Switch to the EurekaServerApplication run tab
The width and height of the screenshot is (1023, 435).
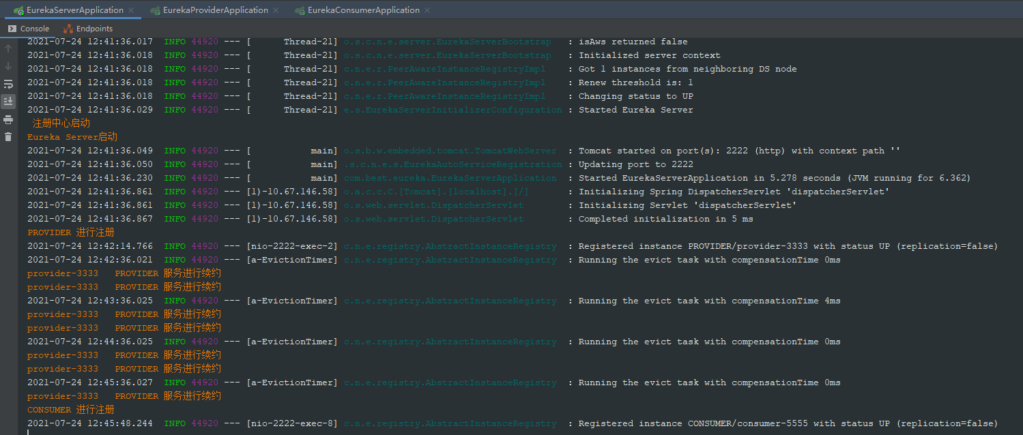click(x=75, y=10)
